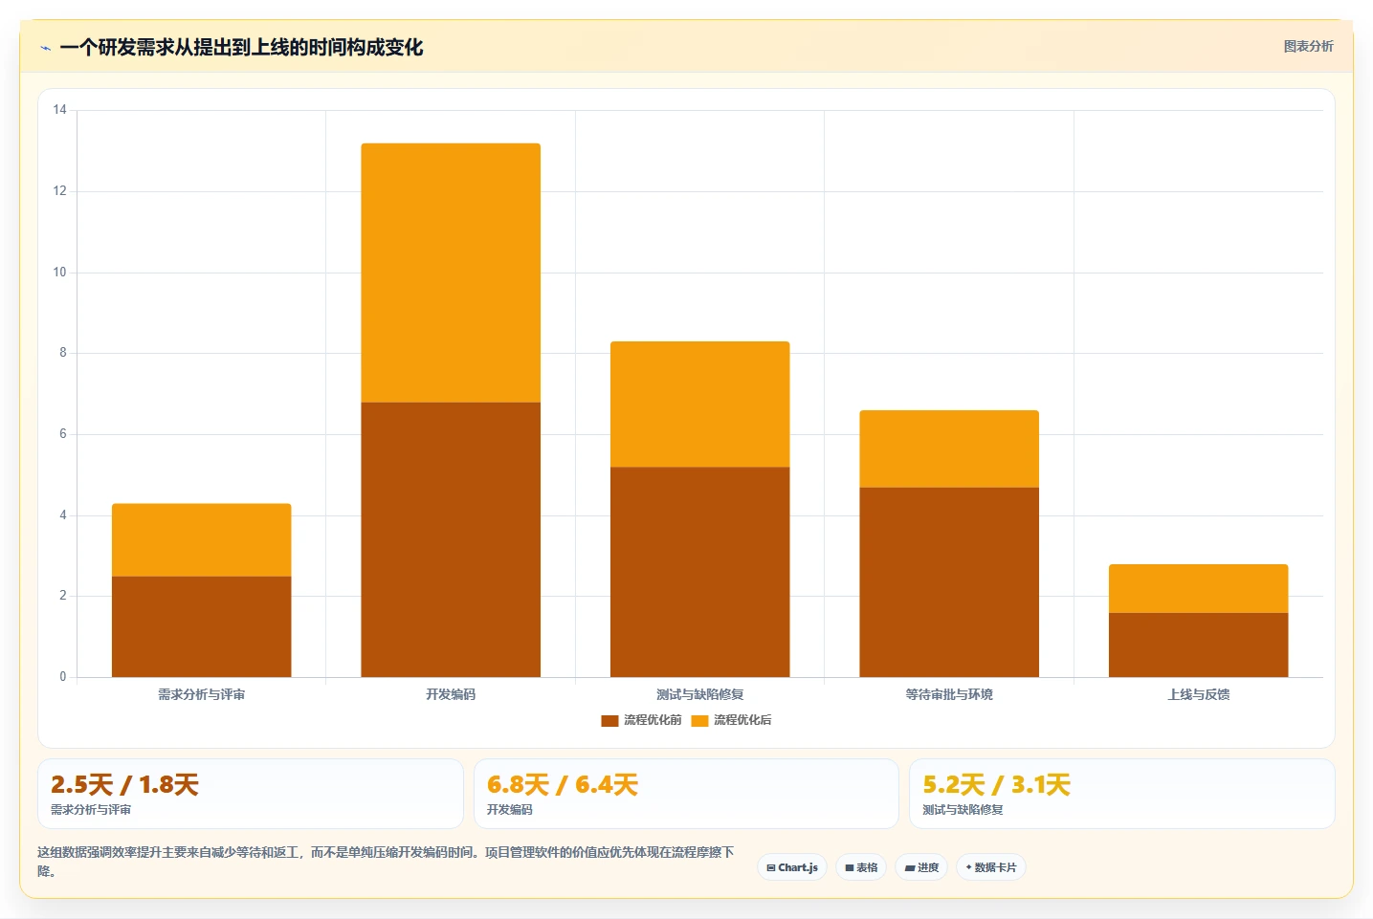Click the dark 测试与缺陷修复 bar segment

click(x=700, y=572)
